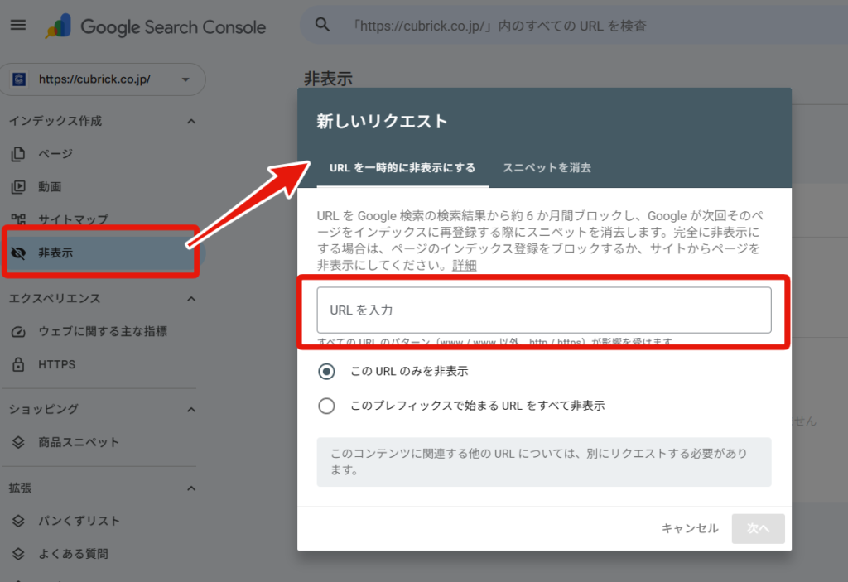Screen dimensions: 848x582
Task: Click the 非表示 page heading
Action: tap(328, 79)
